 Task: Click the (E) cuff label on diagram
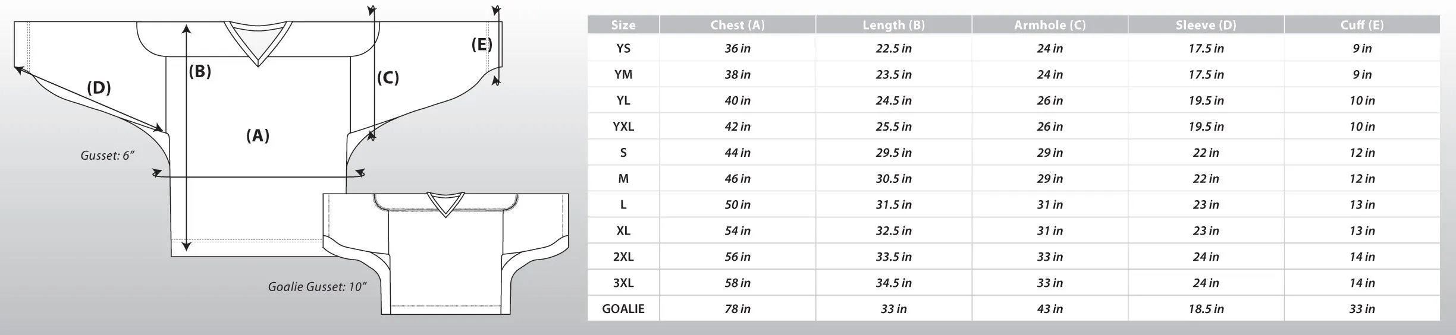tap(481, 45)
